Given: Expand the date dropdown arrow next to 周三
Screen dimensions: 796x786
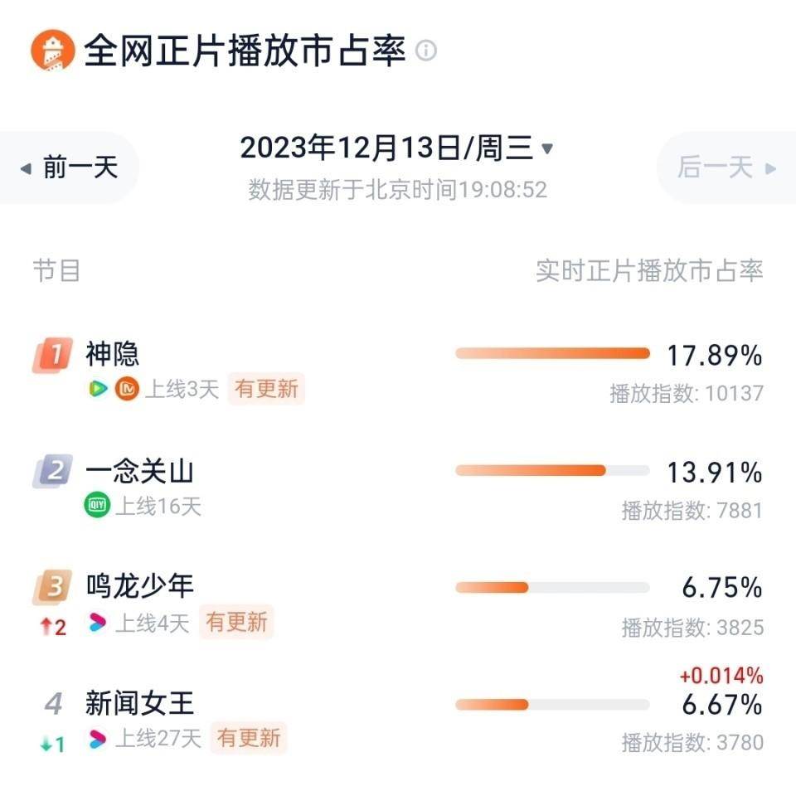Looking at the screenshot, I should click(547, 148).
